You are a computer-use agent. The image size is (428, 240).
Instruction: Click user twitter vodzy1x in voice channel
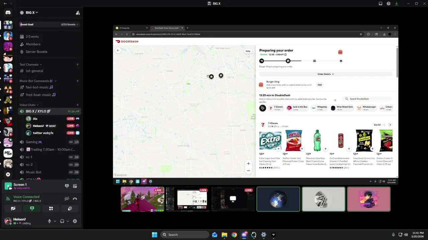tap(52, 133)
